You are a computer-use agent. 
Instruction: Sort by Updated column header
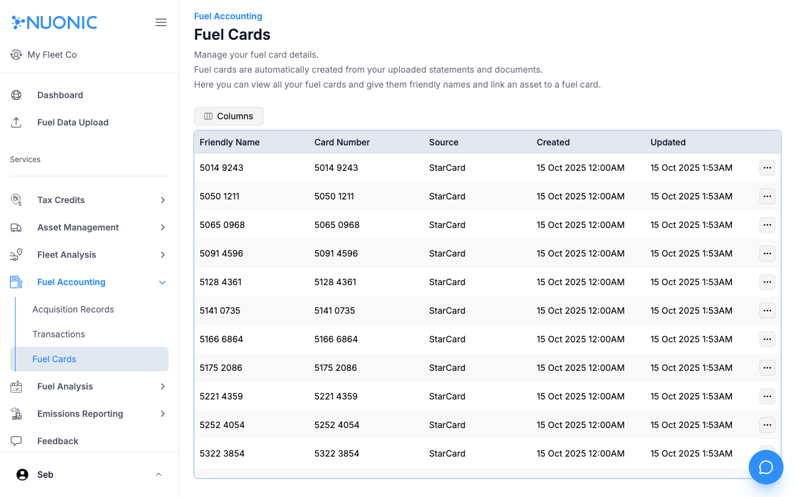pos(668,142)
